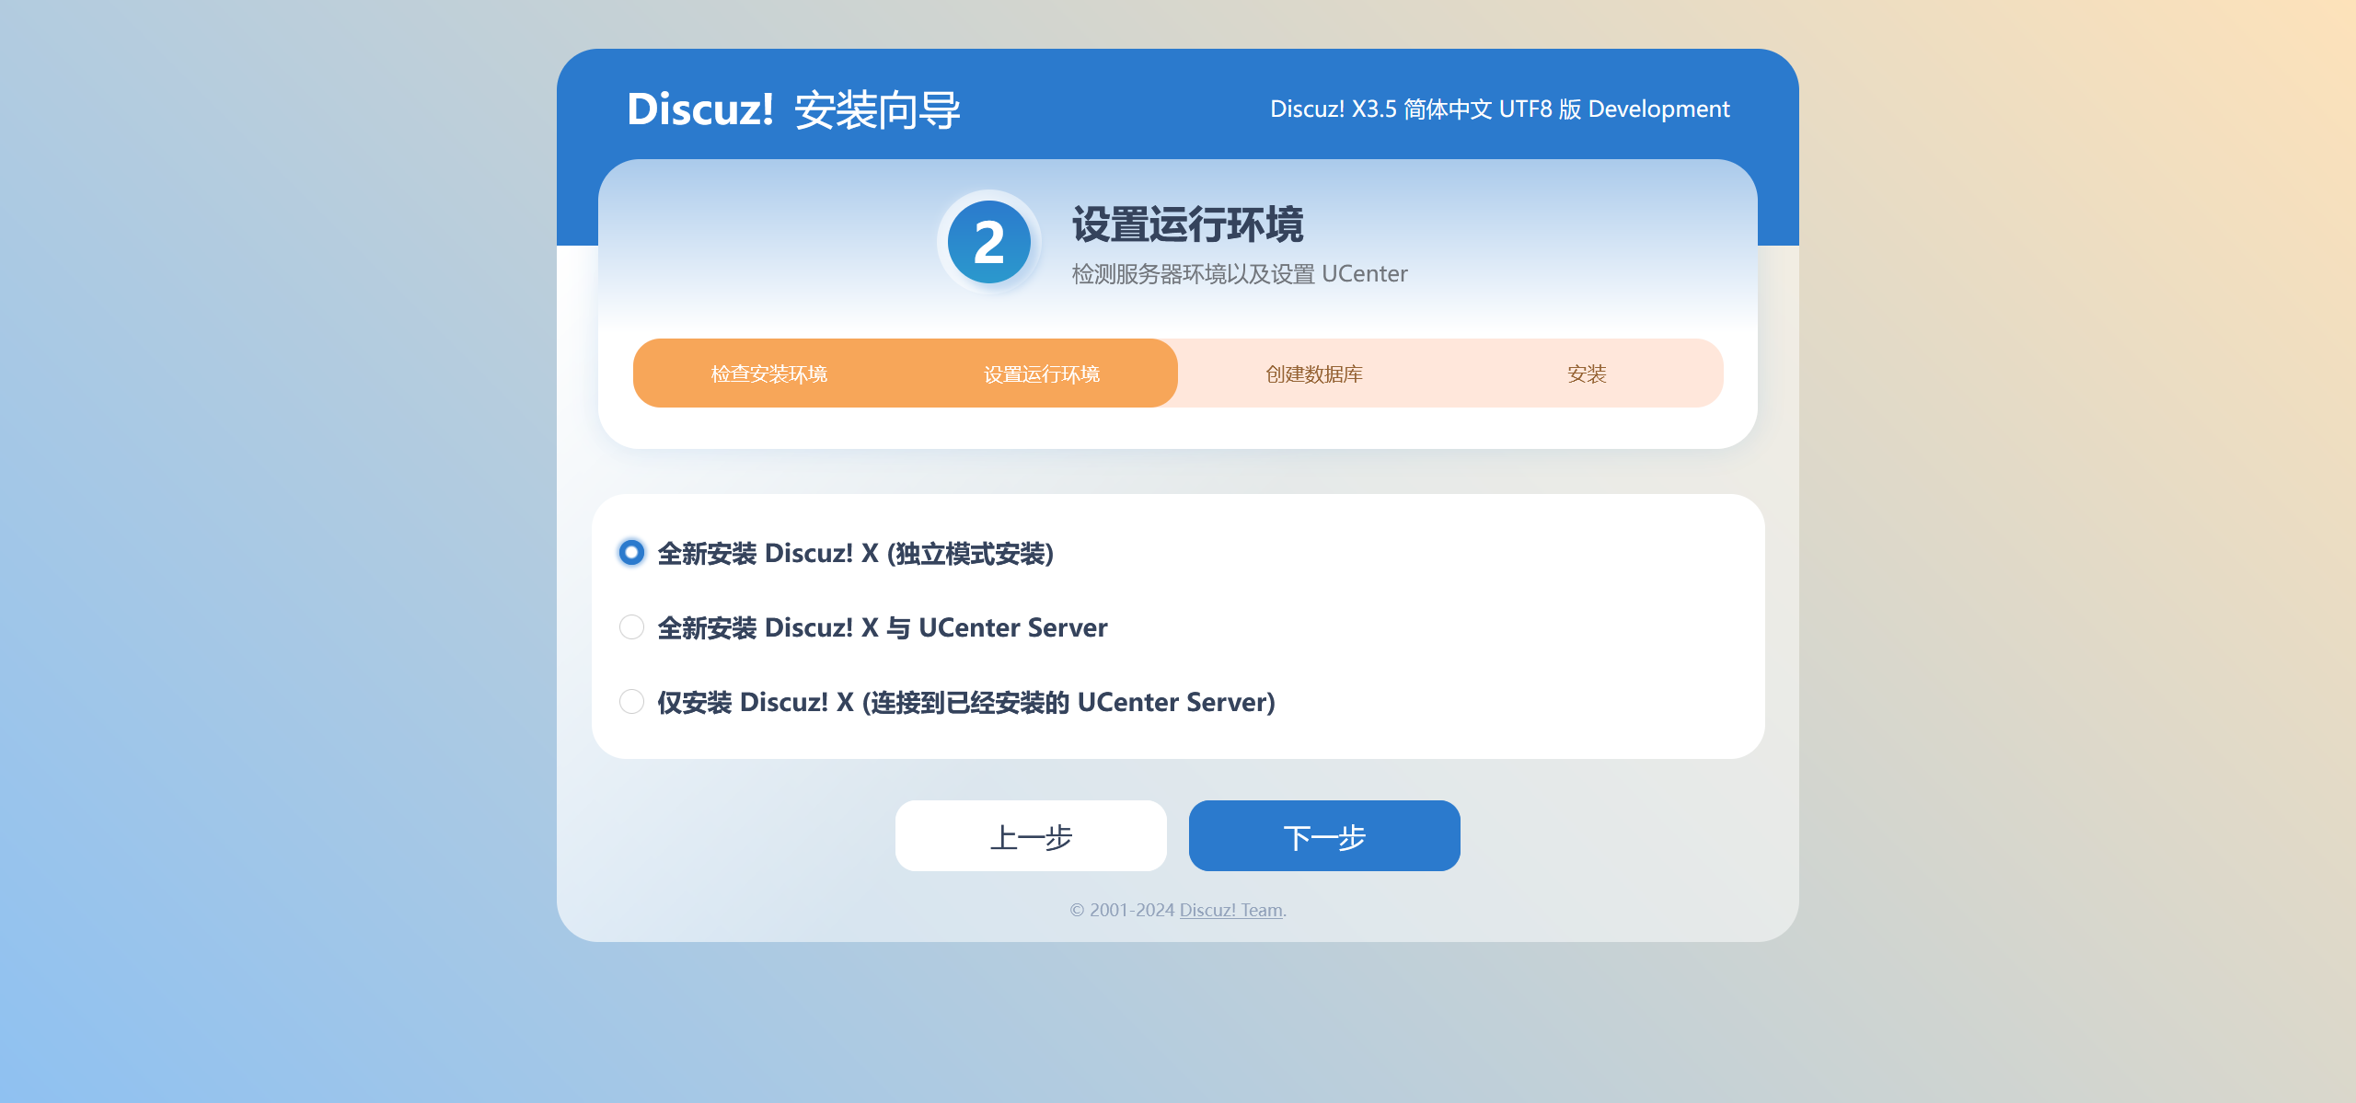The image size is (2356, 1103).
Task: Click the step 2 circle badge
Action: (988, 243)
